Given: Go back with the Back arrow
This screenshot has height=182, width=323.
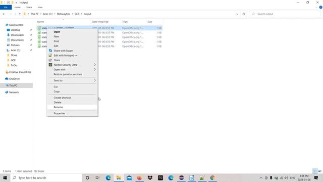Looking at the screenshot, I should coord(4,14).
